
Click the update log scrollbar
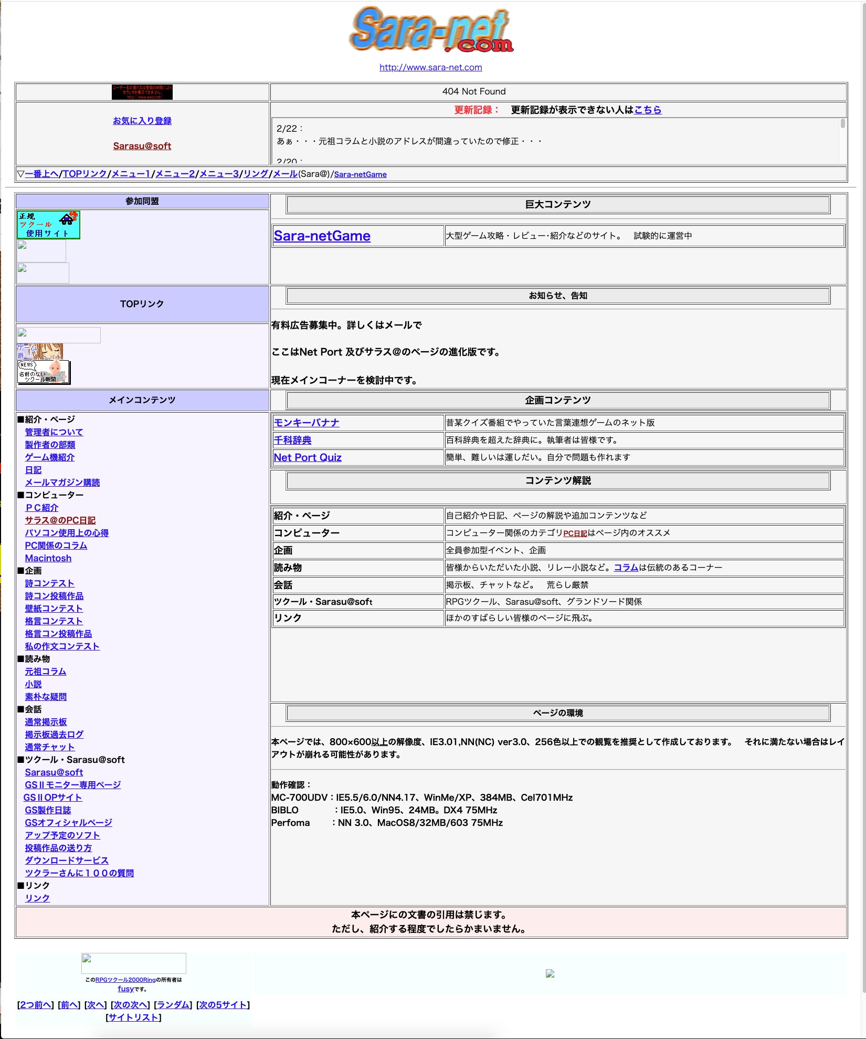click(842, 141)
